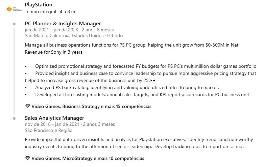Click the diamond skills icon under Sales Analytics role
This screenshot has height=167, width=264.
(x=28, y=158)
